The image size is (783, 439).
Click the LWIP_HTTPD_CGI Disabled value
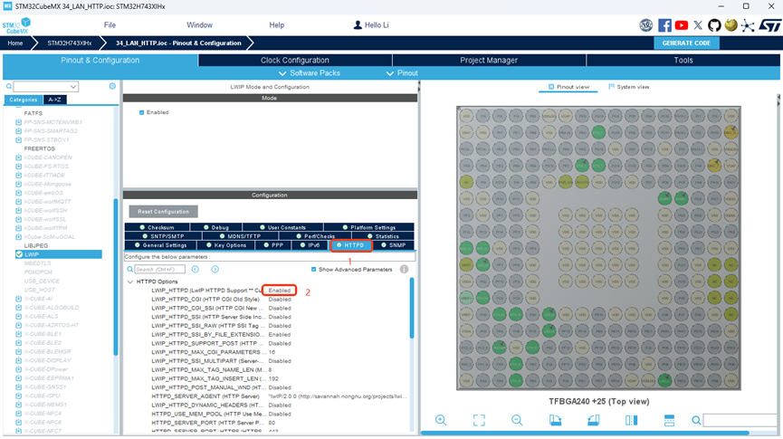(x=280, y=300)
